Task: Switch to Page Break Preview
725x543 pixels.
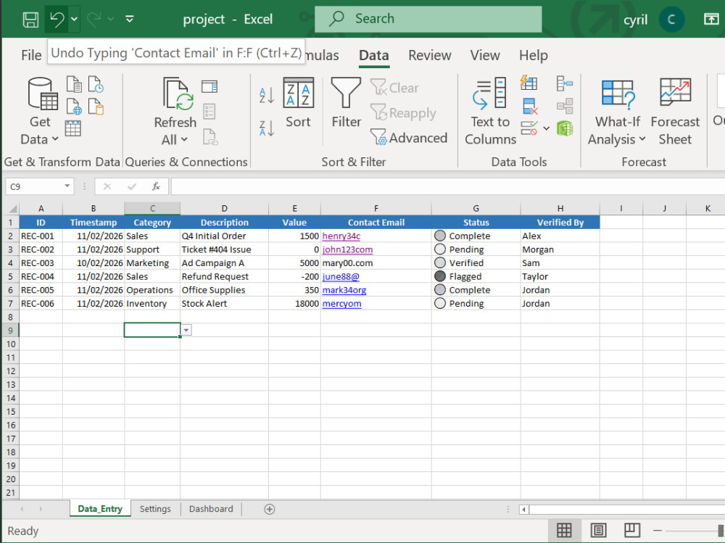Action: tap(632, 531)
